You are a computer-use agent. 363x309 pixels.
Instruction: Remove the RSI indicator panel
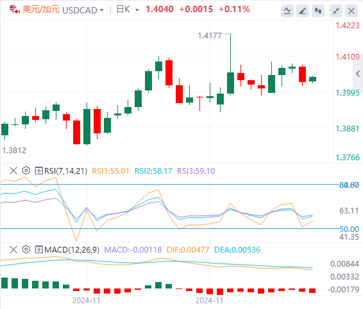(x=13, y=171)
